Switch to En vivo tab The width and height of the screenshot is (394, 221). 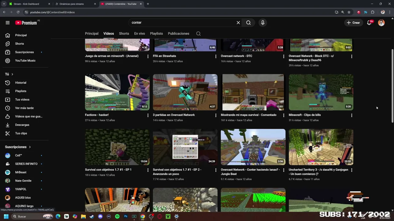139,34
